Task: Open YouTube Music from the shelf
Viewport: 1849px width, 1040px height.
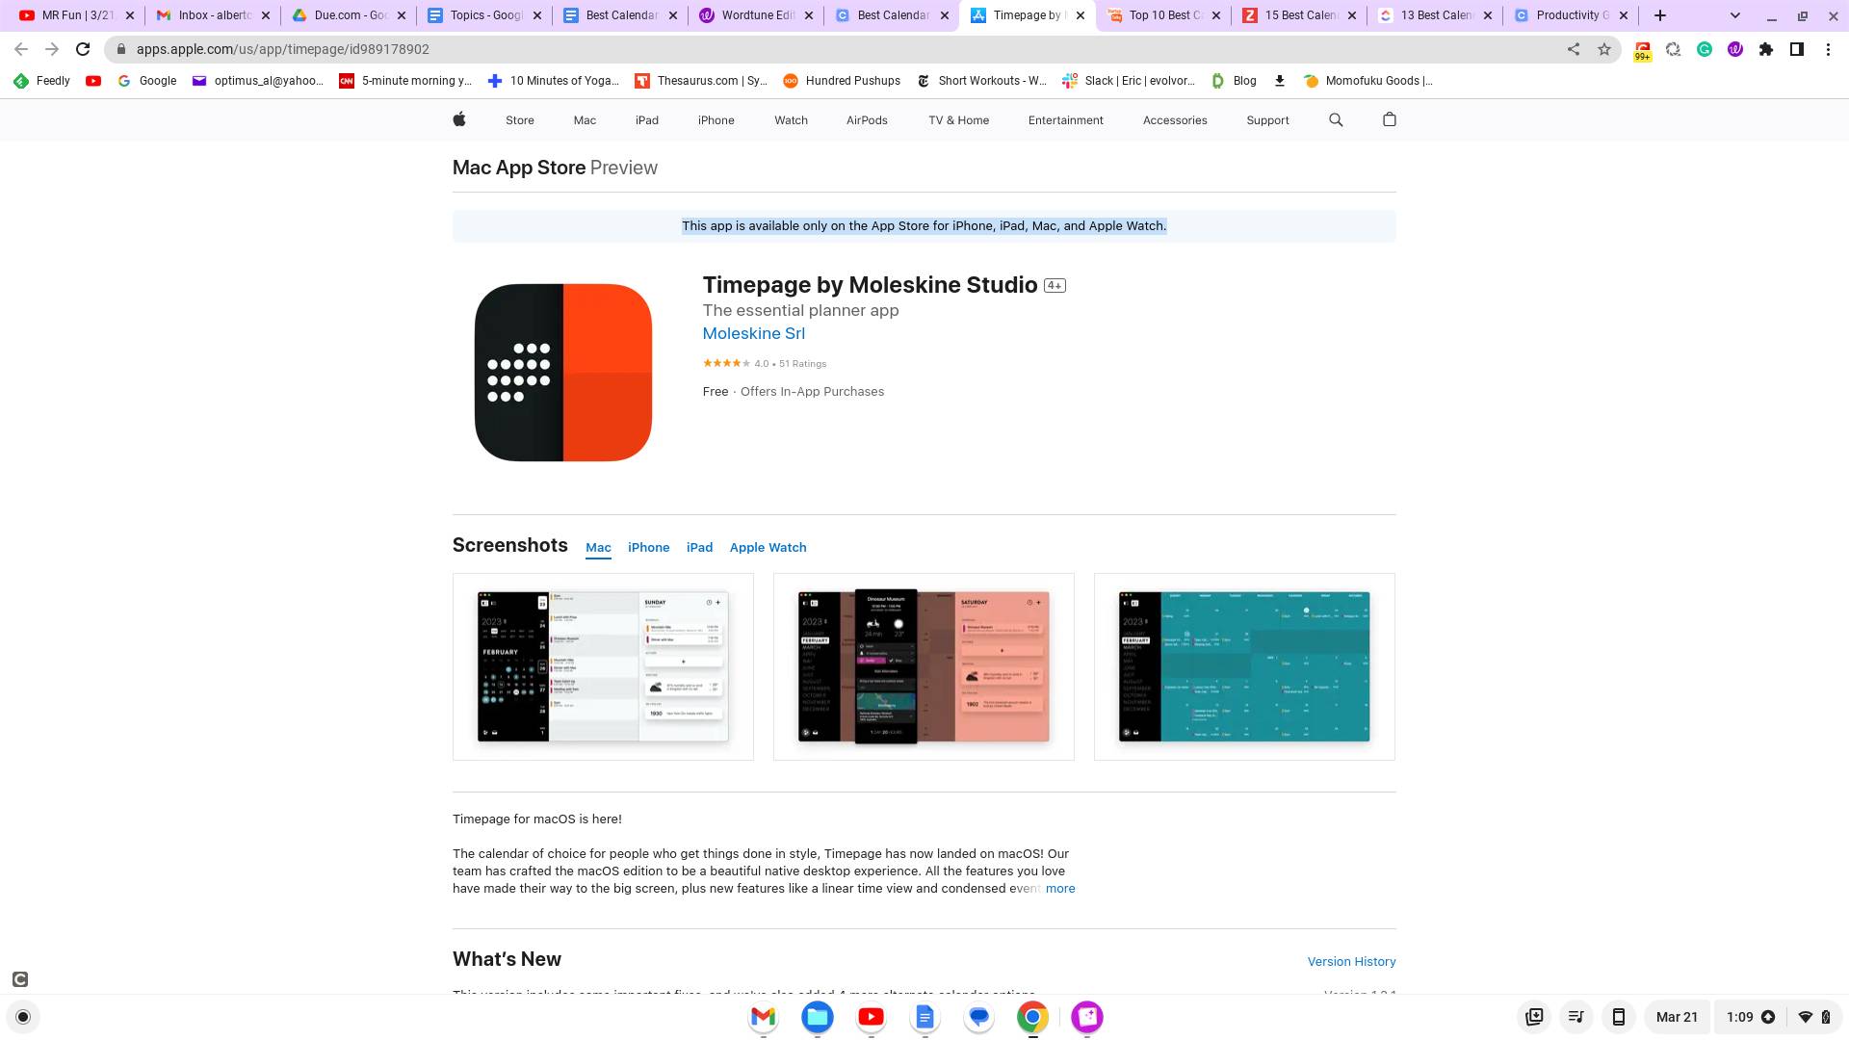Action: click(x=871, y=1017)
